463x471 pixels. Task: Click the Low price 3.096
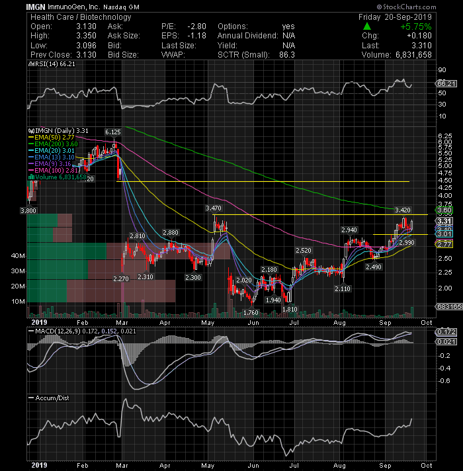click(86, 46)
